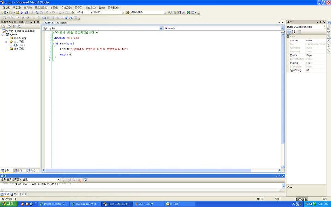Switch to the Class View bottom tab
The width and height of the screenshot is (331, 207).
[20, 170]
